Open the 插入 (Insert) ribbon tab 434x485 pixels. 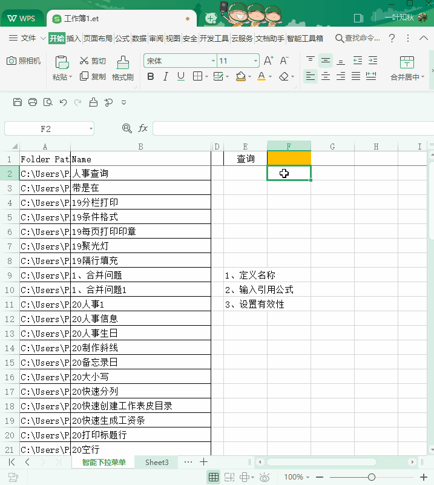click(x=74, y=38)
